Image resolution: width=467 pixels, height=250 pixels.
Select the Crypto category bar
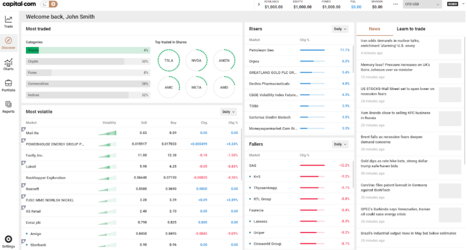tap(88, 61)
